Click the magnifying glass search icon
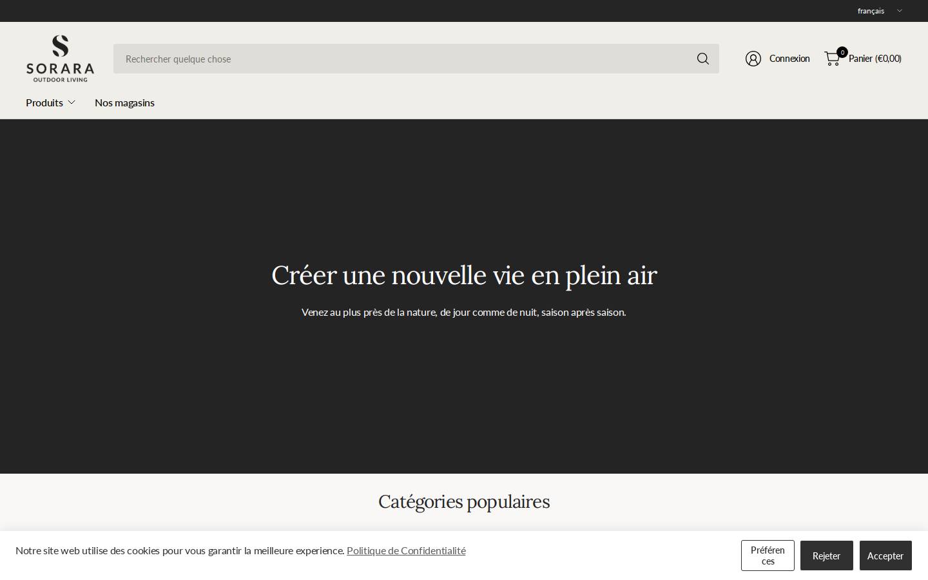Screen dimensions: 928x580 click(703, 59)
